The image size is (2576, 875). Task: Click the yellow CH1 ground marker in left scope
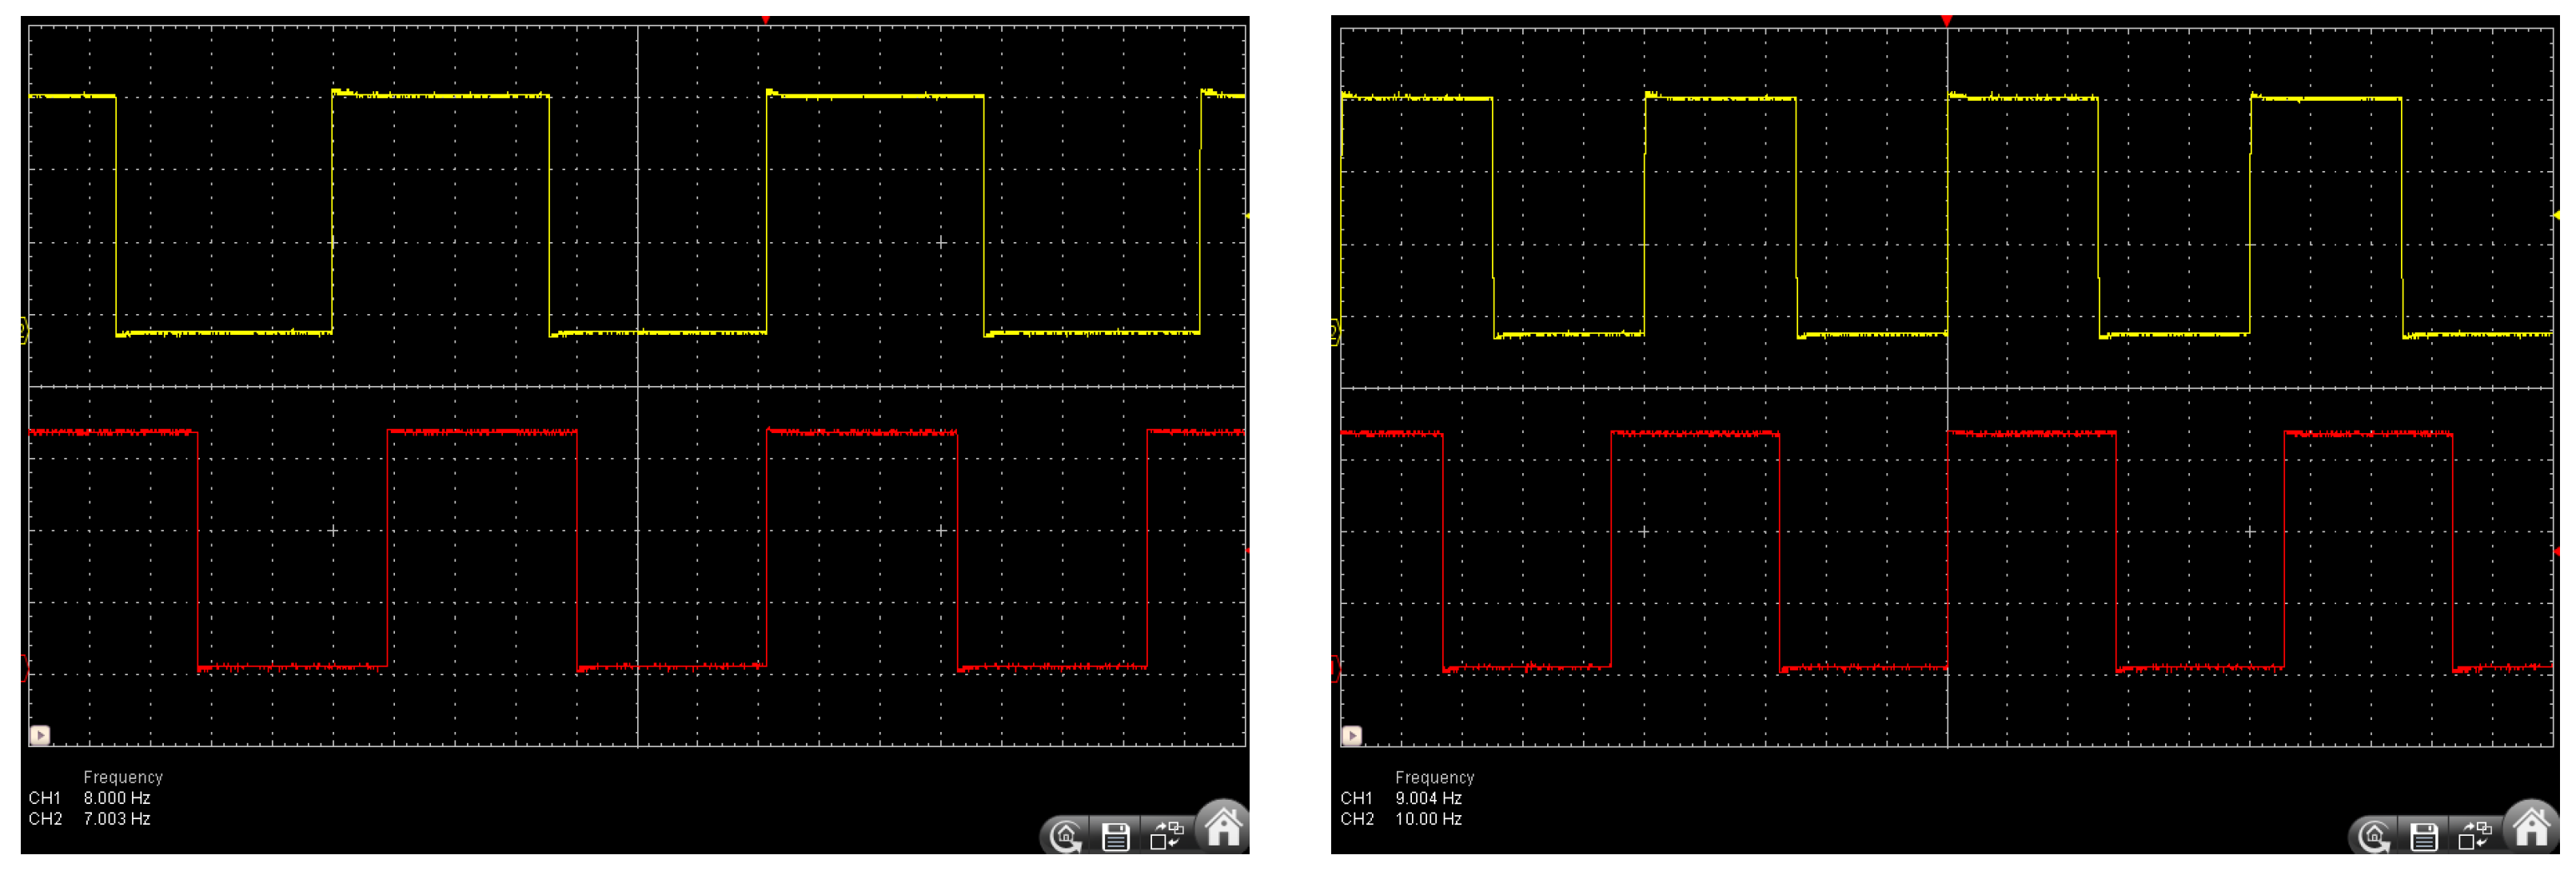click(25, 331)
